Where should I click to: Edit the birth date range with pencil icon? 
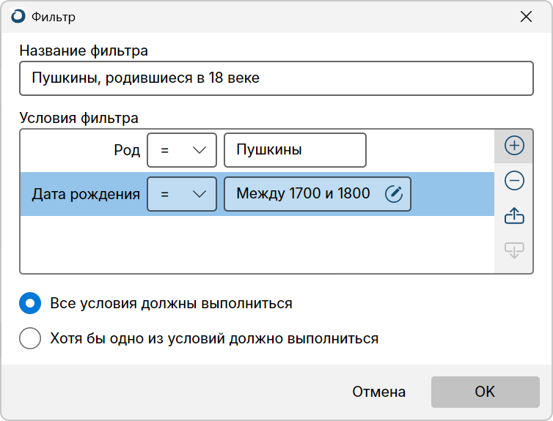pos(394,194)
